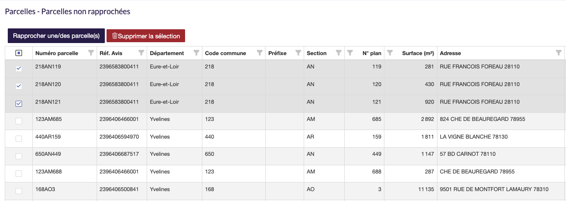
Task: Select the 123AM685 parcel checkbox
Action: pos(19,121)
